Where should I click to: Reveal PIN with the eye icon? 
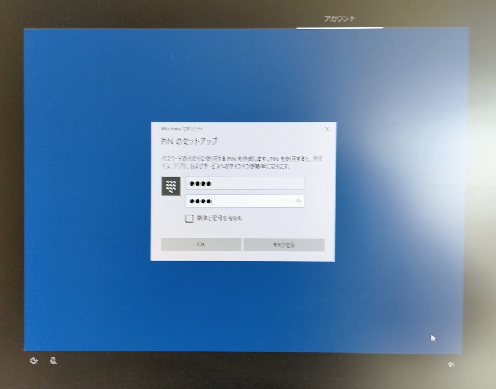[x=299, y=201]
